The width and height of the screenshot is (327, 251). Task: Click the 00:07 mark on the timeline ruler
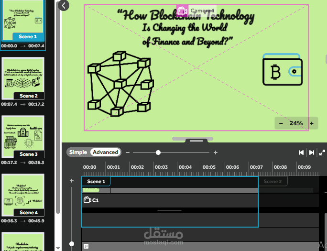(256, 167)
